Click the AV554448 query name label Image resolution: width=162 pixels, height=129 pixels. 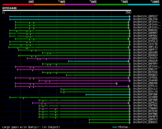pos(10,8)
